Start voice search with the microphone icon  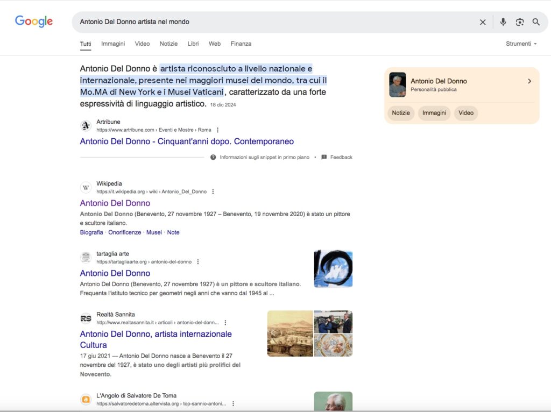(503, 22)
